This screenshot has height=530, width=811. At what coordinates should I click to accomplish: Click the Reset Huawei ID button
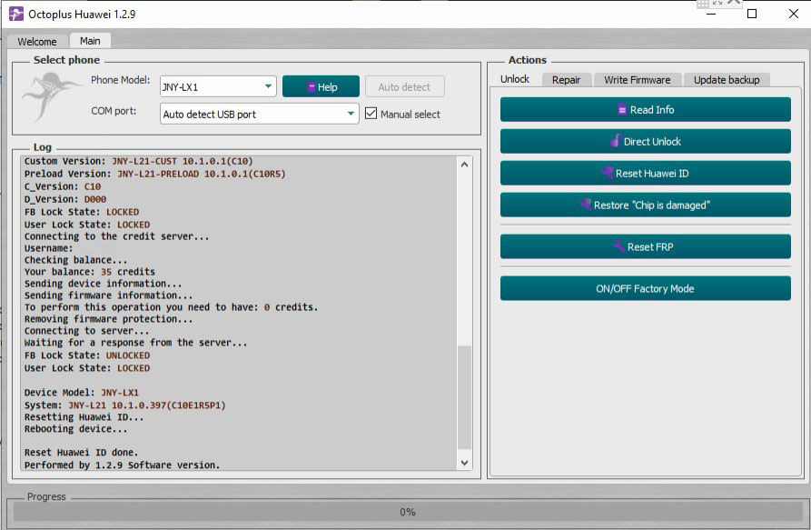(645, 173)
